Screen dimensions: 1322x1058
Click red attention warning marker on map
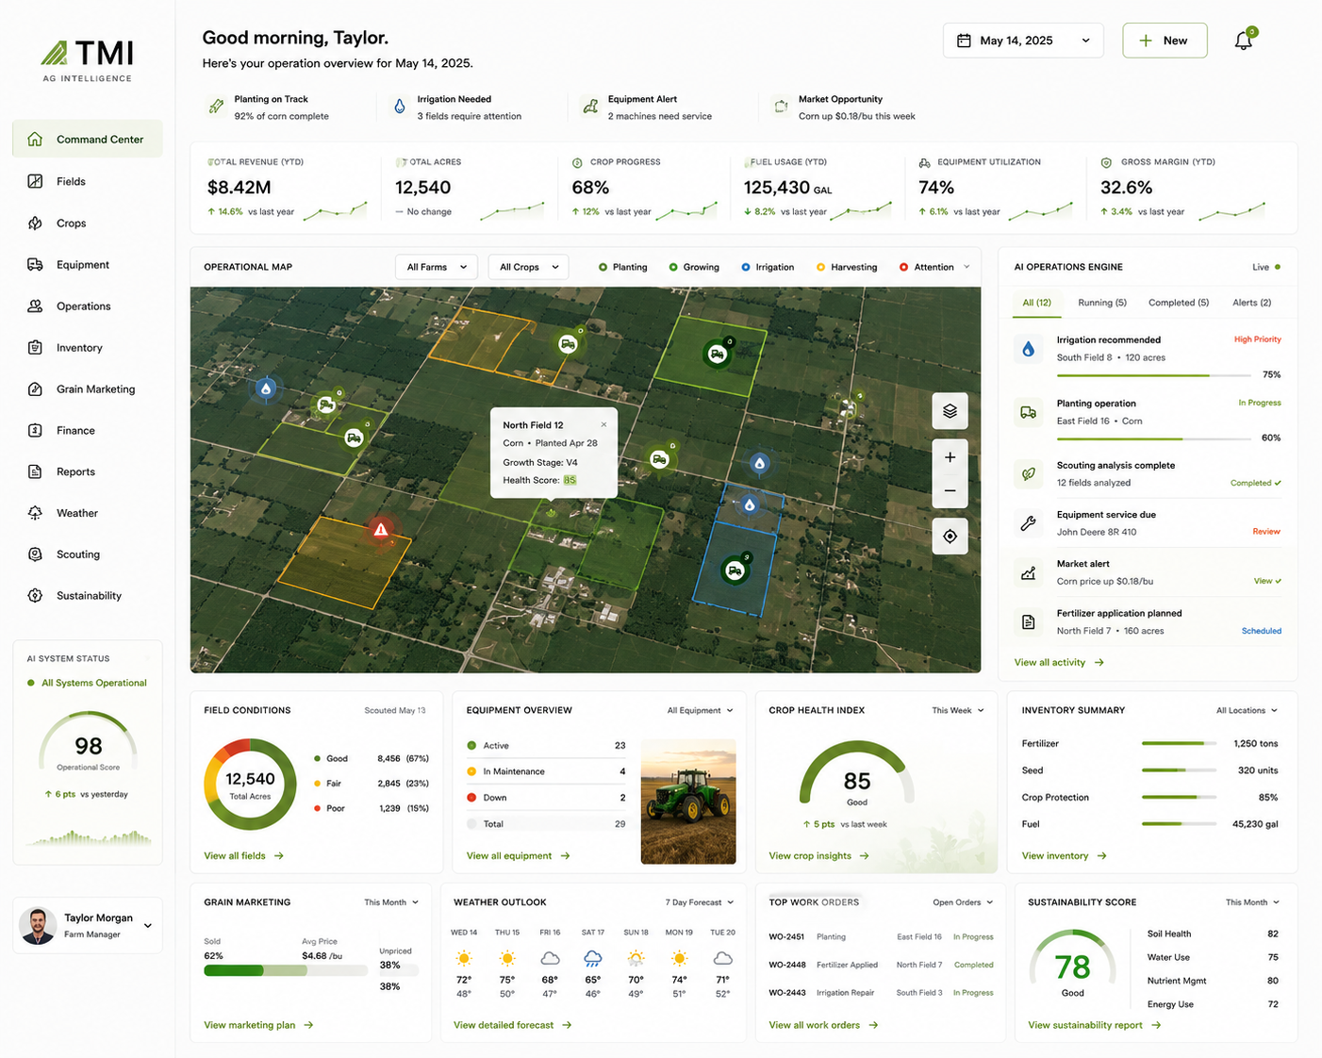[381, 530]
